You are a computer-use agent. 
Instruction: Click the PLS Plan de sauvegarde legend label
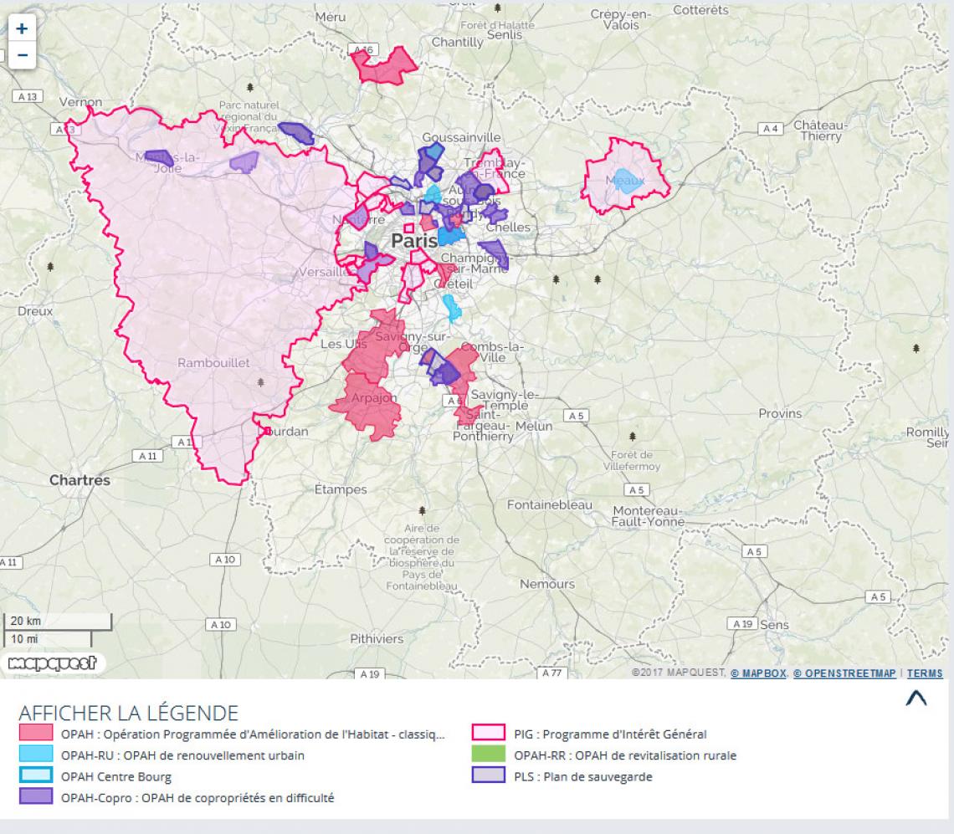coord(582,776)
